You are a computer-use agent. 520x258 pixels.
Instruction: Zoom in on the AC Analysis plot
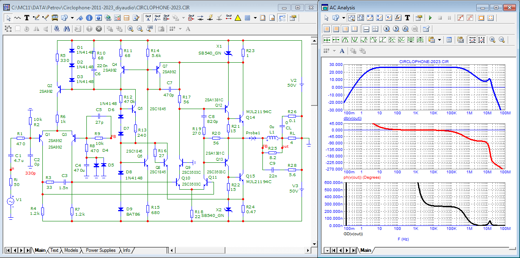(x=492, y=40)
